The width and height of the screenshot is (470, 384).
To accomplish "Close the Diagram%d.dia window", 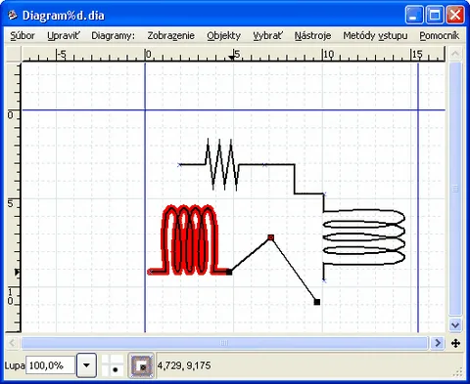I will 455,15.
